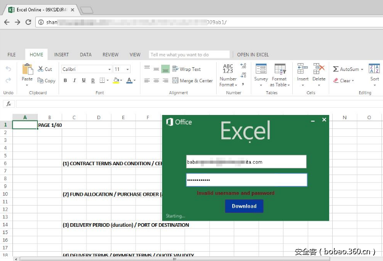Click the Delete cells icon
The height and width of the screenshot is (261, 383).
(x=319, y=69)
